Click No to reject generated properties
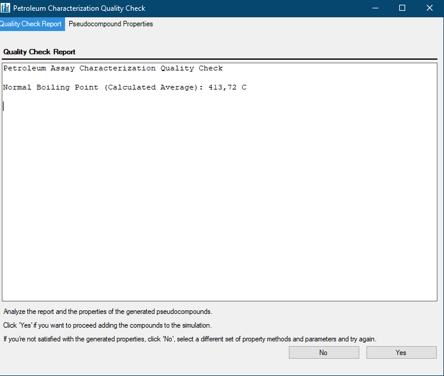 [323, 353]
